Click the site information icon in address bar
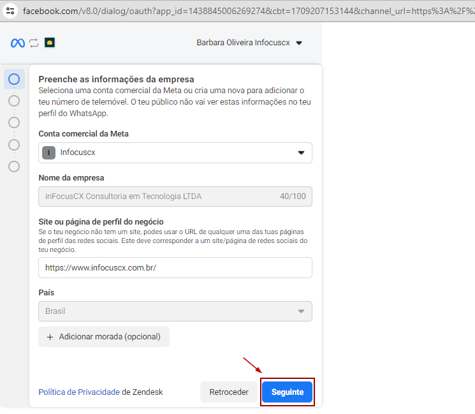This screenshot has width=475, height=414. point(10,11)
